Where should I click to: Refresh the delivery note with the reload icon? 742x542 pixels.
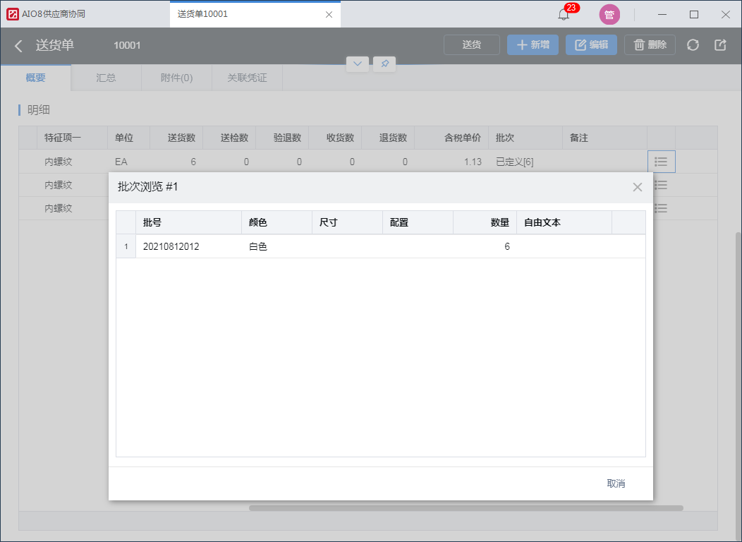tap(693, 45)
